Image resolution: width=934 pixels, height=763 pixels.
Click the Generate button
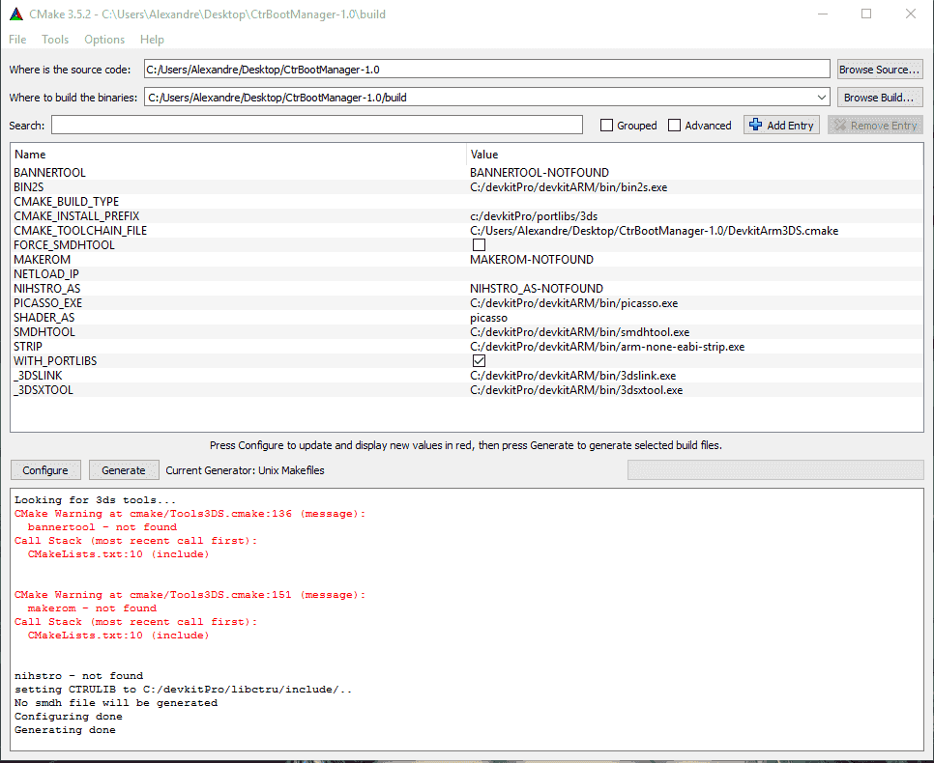pos(124,470)
